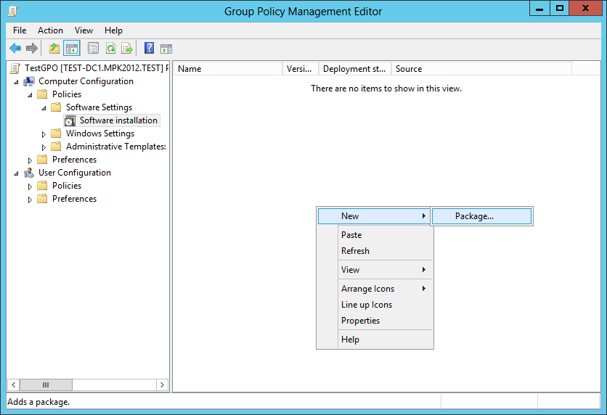
Task: Collapse the Software Settings node
Action: click(44, 108)
